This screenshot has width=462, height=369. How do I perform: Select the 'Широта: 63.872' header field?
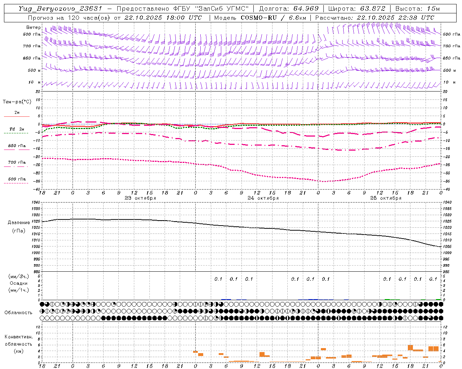click(x=357, y=9)
